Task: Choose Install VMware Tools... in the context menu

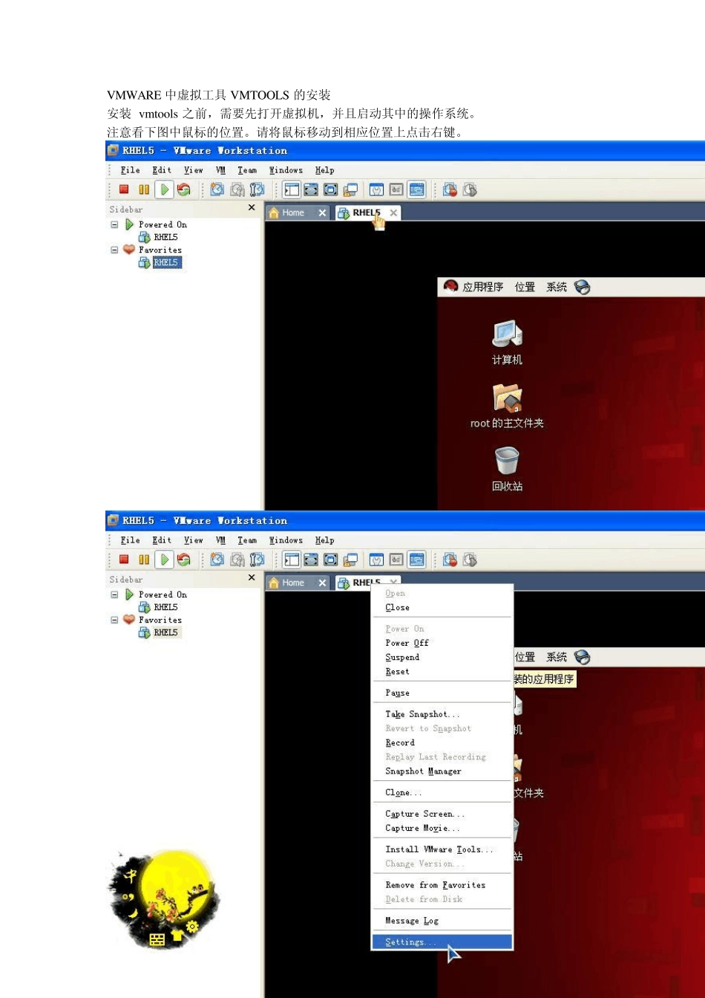Action: [x=442, y=849]
